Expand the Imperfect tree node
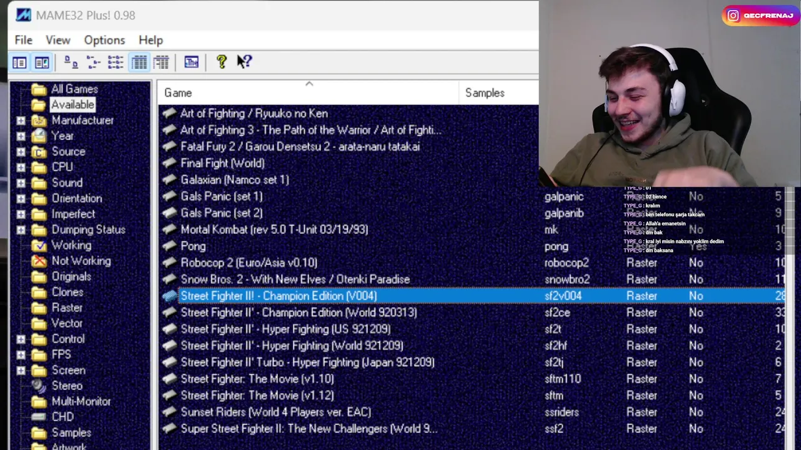Screen dimensions: 801x450 point(21,214)
